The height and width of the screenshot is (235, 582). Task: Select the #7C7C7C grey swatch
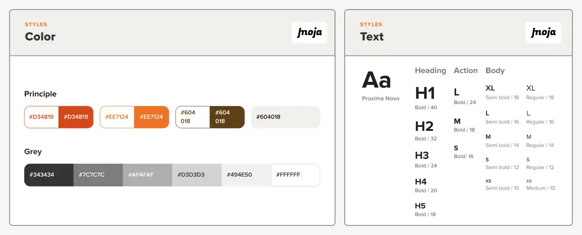[x=98, y=175]
